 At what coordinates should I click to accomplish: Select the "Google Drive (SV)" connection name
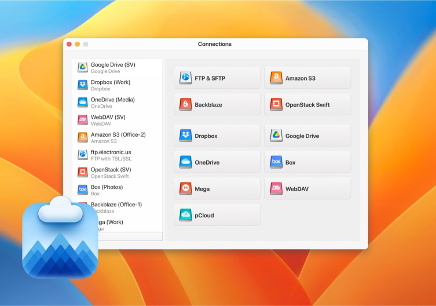tap(113, 65)
